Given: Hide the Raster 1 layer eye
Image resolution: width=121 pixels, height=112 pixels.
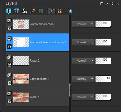Looking at the screenshot, I should coord(9,101).
